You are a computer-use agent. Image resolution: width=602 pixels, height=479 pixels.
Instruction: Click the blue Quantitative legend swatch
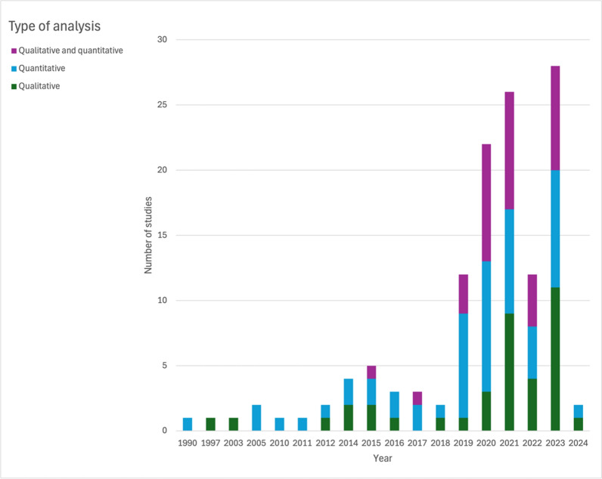click(x=13, y=69)
